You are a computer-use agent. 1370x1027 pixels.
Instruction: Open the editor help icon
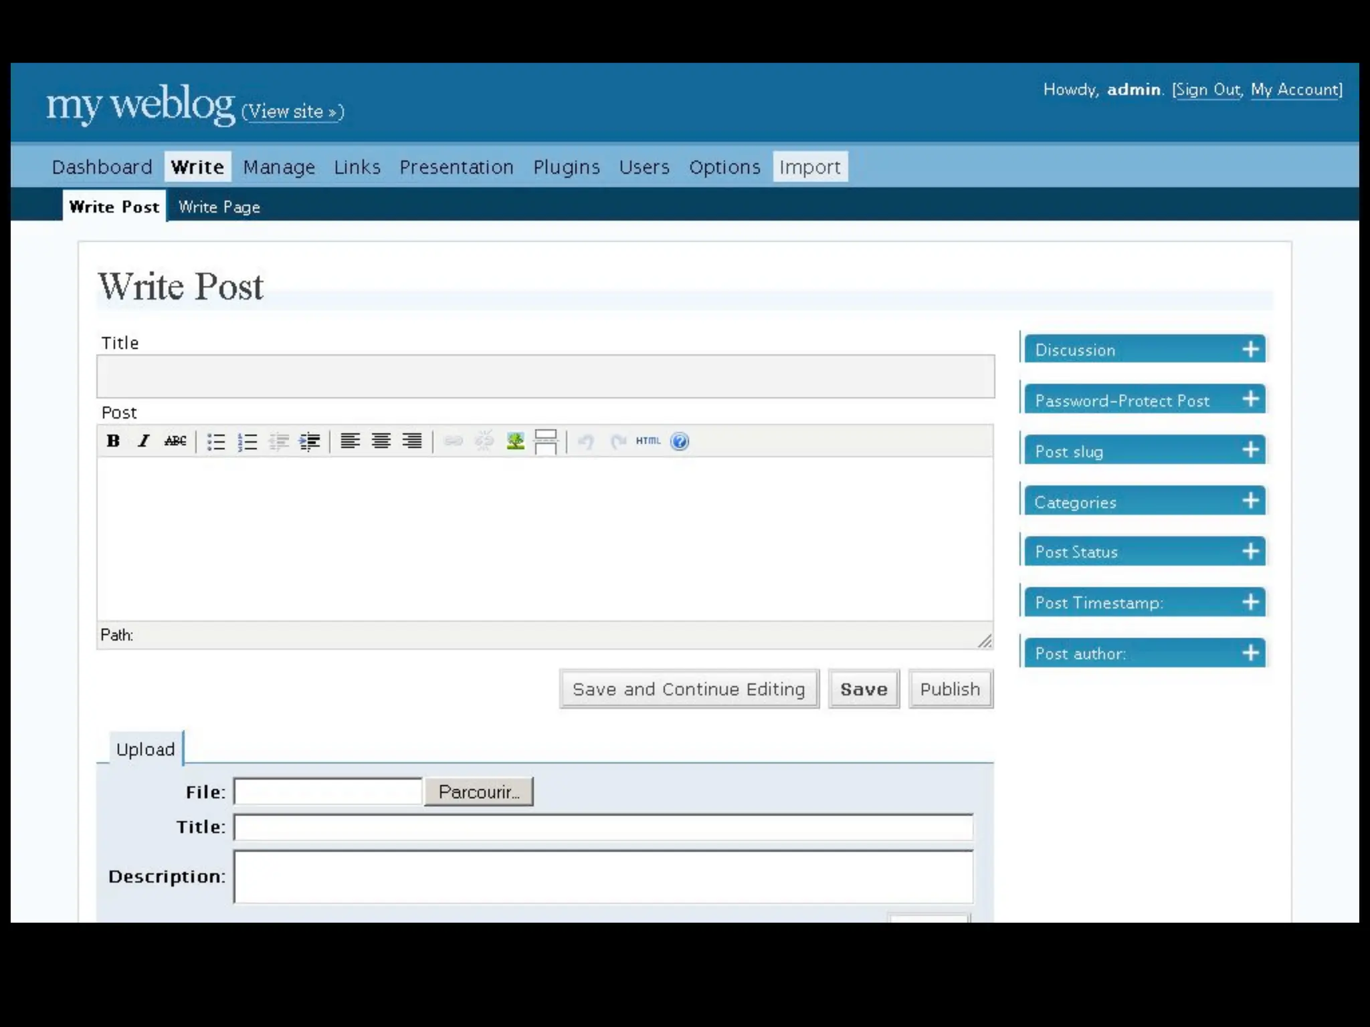click(679, 441)
